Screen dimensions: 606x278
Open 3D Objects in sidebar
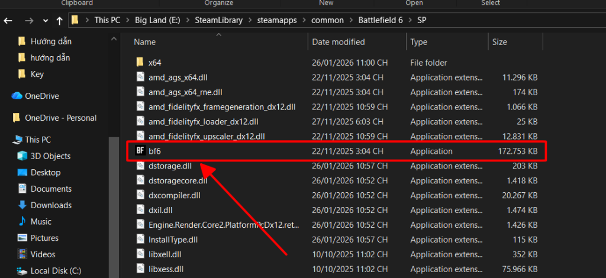tap(51, 156)
